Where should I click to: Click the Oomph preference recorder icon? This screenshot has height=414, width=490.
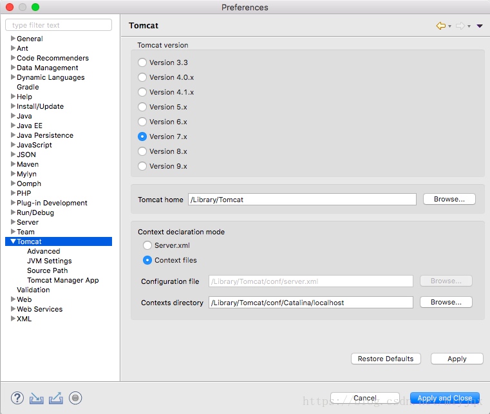pos(75,398)
